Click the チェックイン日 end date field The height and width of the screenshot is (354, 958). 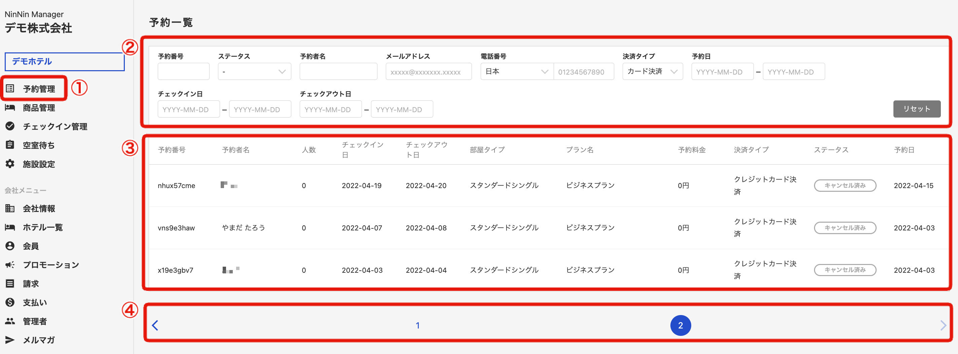click(260, 109)
